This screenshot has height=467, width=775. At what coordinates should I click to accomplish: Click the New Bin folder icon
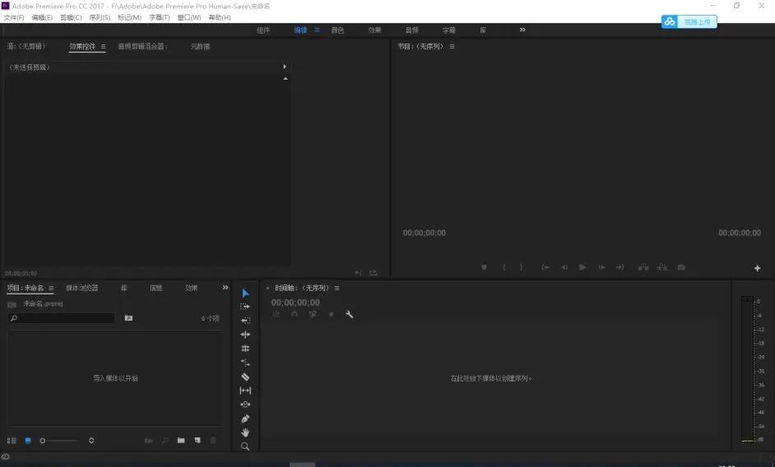click(181, 441)
